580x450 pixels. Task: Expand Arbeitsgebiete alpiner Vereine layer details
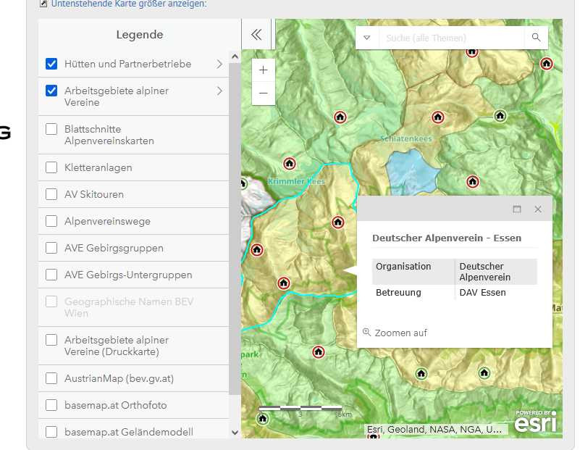point(219,91)
